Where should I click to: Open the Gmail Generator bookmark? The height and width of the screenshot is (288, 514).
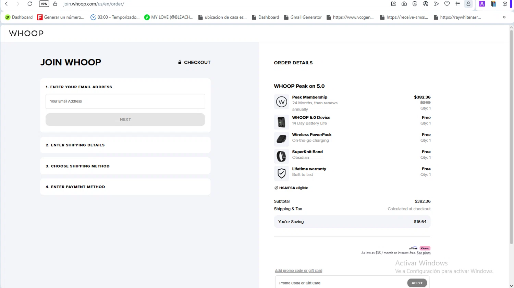click(x=303, y=17)
